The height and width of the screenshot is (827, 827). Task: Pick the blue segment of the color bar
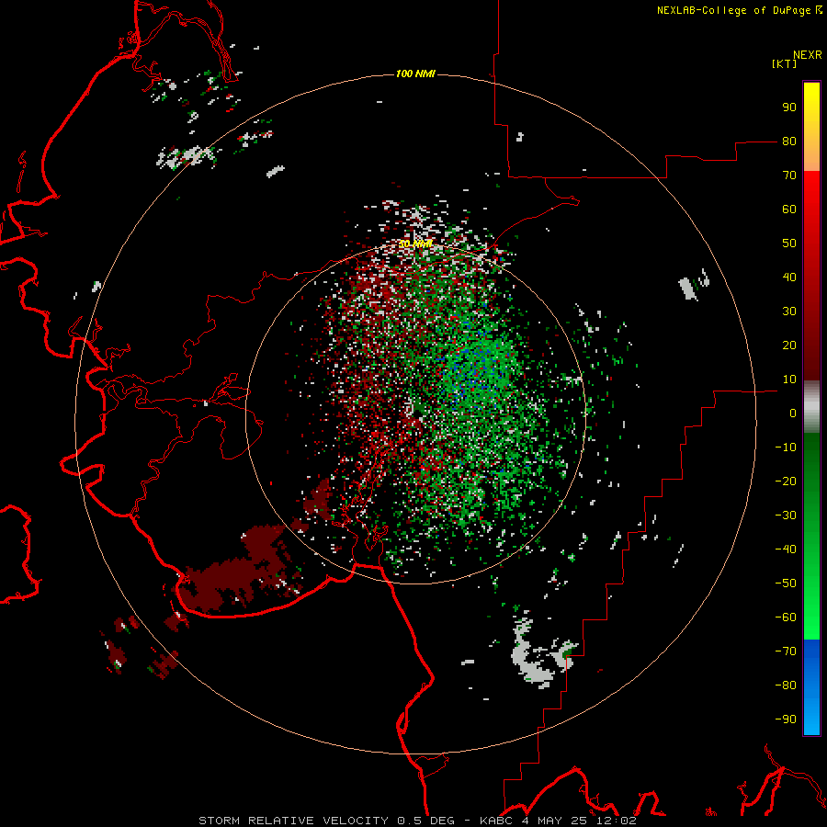pyautogui.click(x=811, y=687)
